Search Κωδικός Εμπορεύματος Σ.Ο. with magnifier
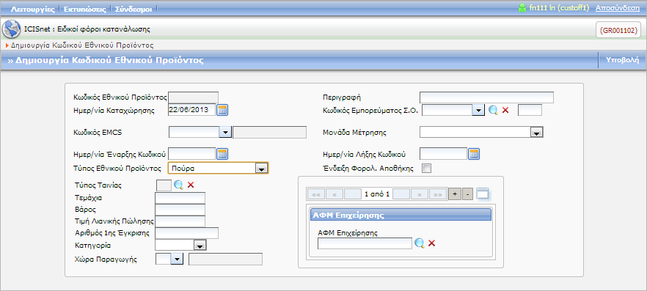The image size is (647, 291). click(493, 110)
